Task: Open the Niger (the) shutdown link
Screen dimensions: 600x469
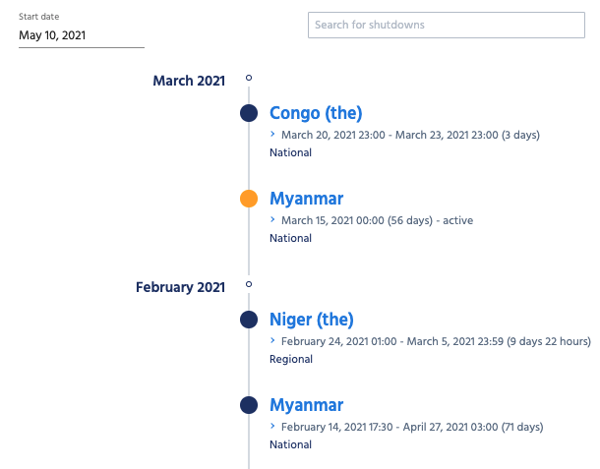Action: click(x=311, y=320)
